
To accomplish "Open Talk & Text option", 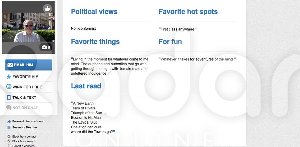I will pyautogui.click(x=24, y=98).
